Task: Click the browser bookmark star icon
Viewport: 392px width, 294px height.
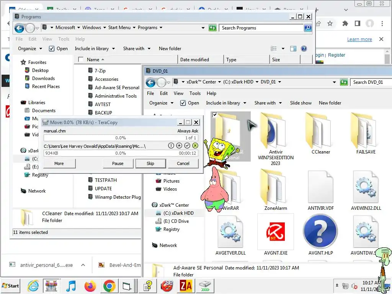Action: click(330, 23)
